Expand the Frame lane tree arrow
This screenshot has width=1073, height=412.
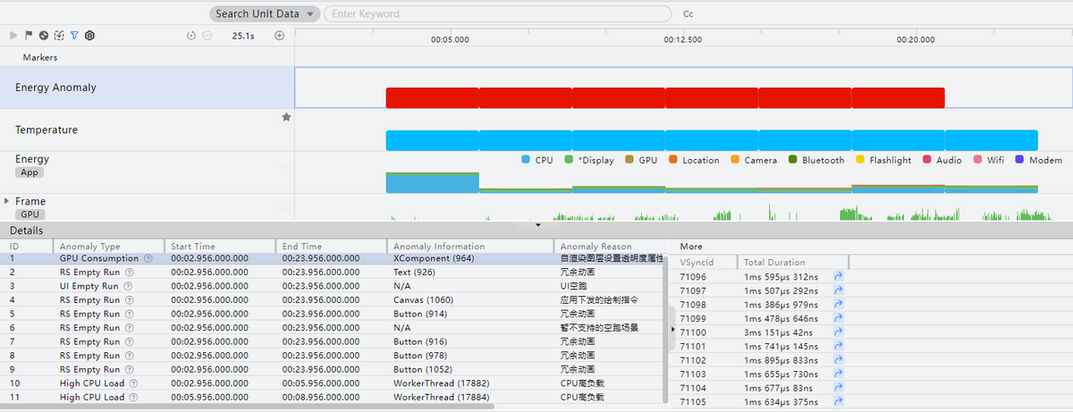[x=7, y=201]
